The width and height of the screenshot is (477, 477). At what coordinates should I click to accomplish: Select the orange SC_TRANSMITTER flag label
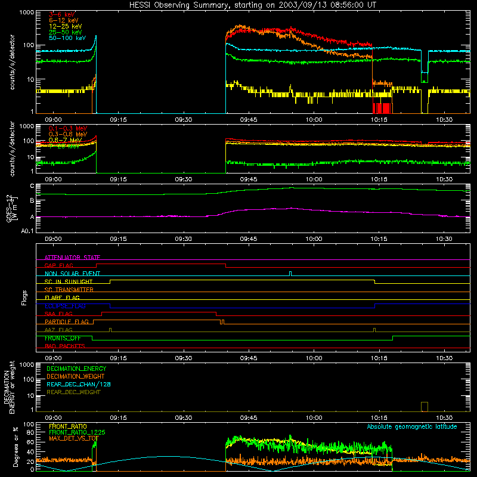69,290
